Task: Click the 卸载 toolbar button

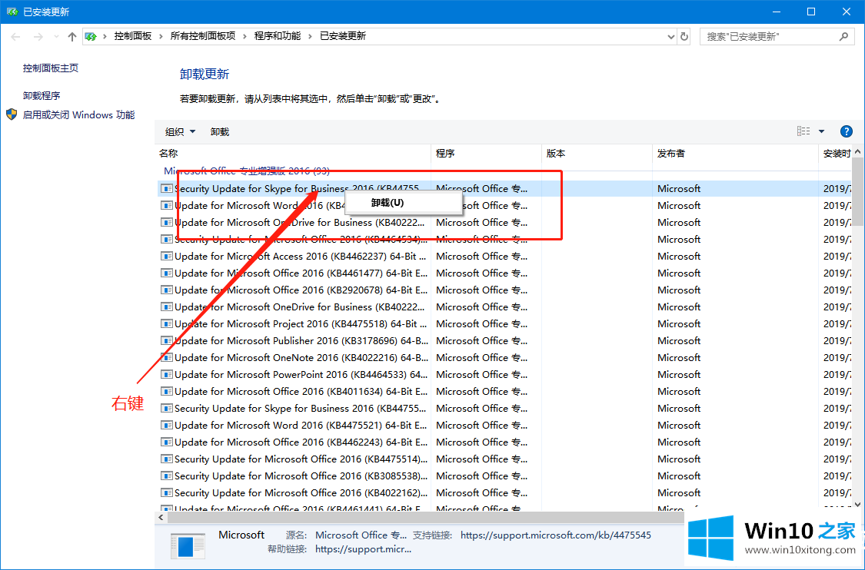Action: [220, 132]
